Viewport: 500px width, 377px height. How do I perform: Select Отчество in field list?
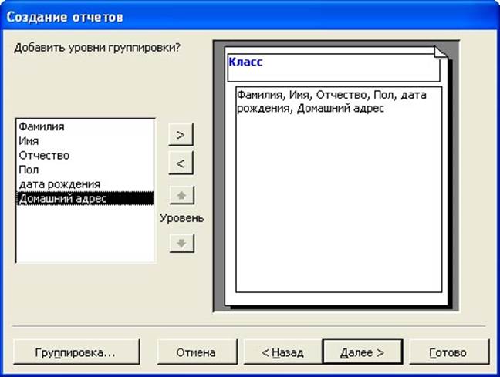(85, 156)
